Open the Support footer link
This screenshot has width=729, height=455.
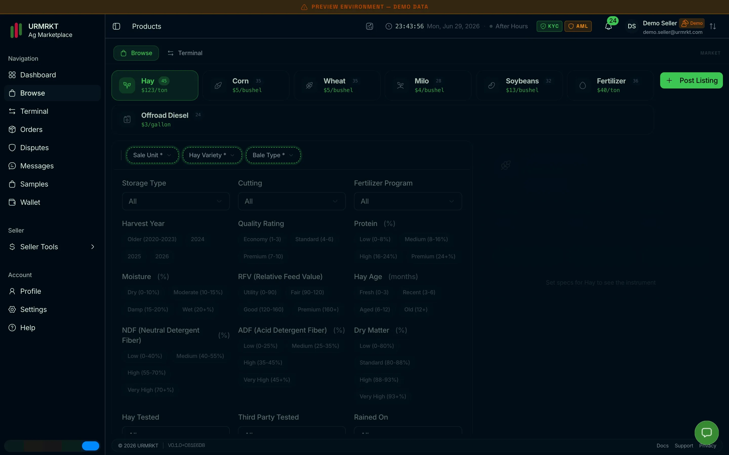click(x=684, y=446)
